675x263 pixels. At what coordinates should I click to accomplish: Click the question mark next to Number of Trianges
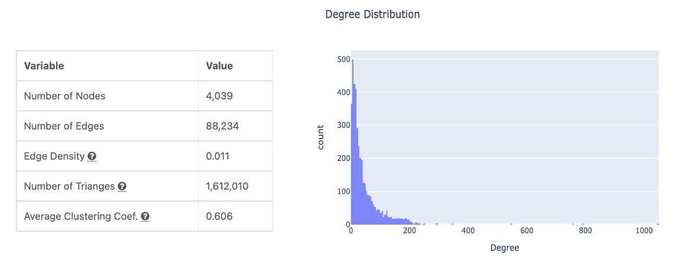point(122,186)
